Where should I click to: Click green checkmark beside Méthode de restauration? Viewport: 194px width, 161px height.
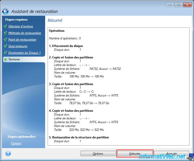[5, 33]
